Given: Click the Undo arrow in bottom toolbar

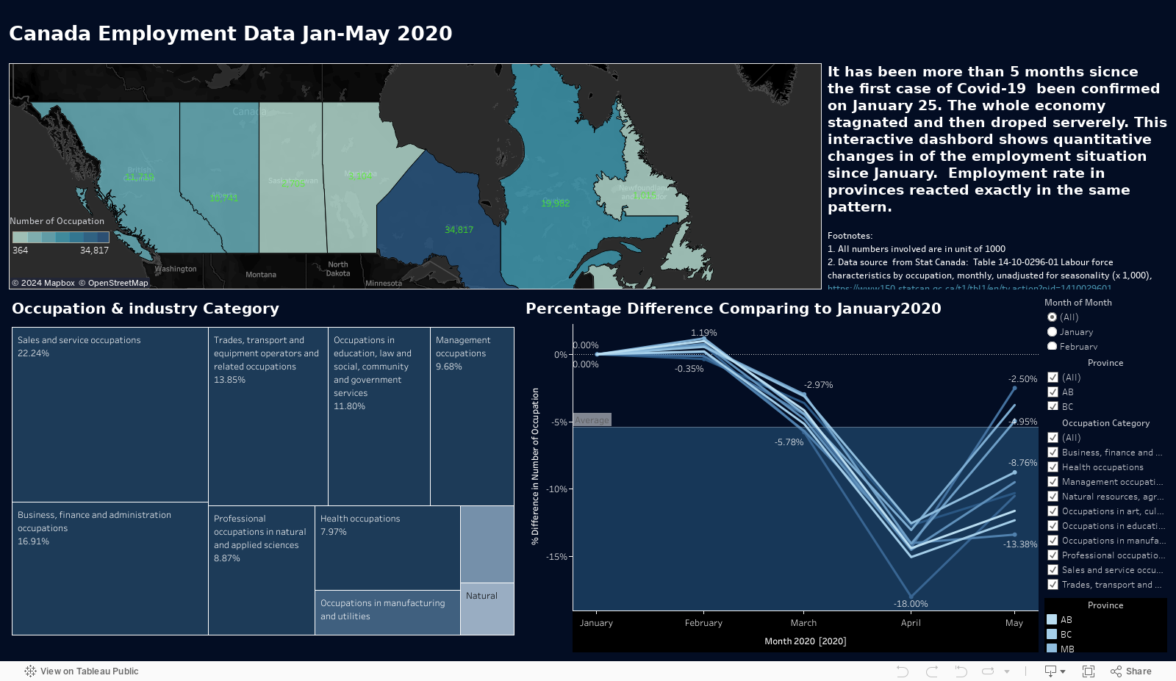Looking at the screenshot, I should (x=903, y=671).
